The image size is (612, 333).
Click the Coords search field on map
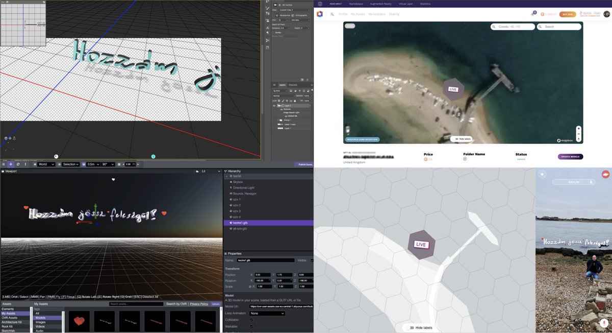click(x=513, y=27)
